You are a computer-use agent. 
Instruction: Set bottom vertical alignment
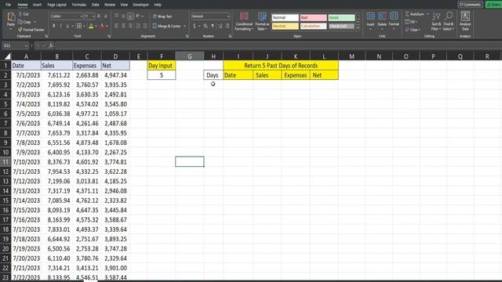tap(130, 16)
